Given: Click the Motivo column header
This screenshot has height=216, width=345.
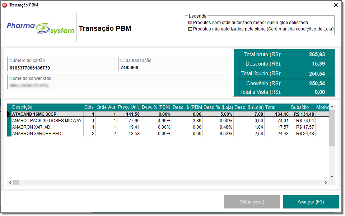Looking at the screenshot, I should tap(322, 107).
